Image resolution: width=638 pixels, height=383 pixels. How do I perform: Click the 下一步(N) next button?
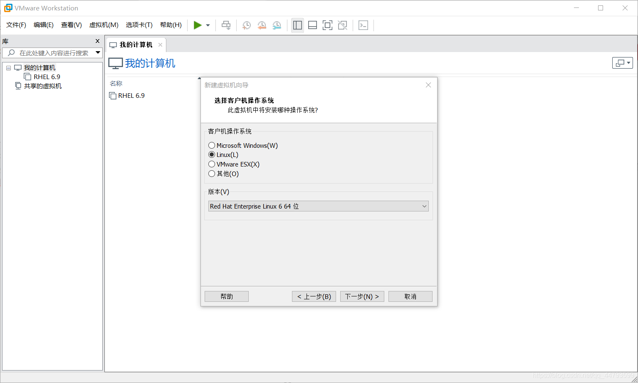(x=362, y=296)
